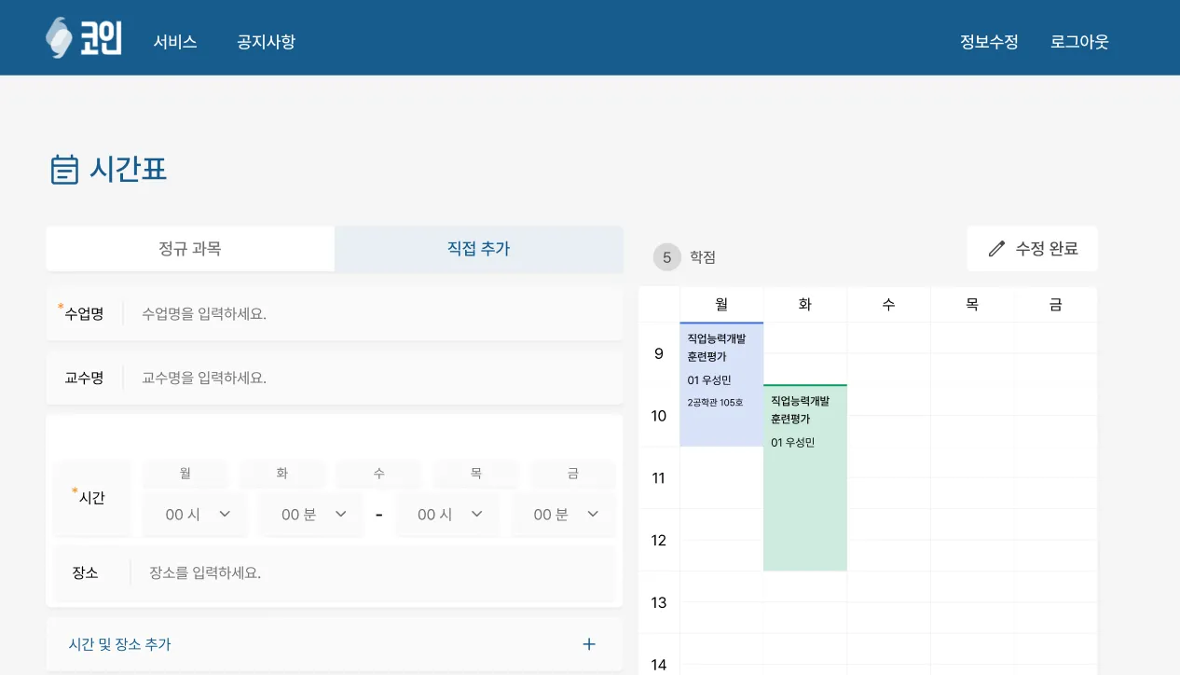Select the blue Monday lecture block
The image size is (1180, 675).
point(721,384)
